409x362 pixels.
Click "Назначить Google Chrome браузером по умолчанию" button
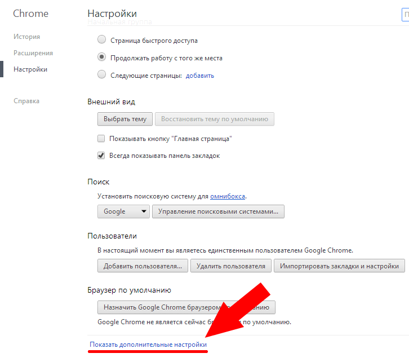coord(186,307)
